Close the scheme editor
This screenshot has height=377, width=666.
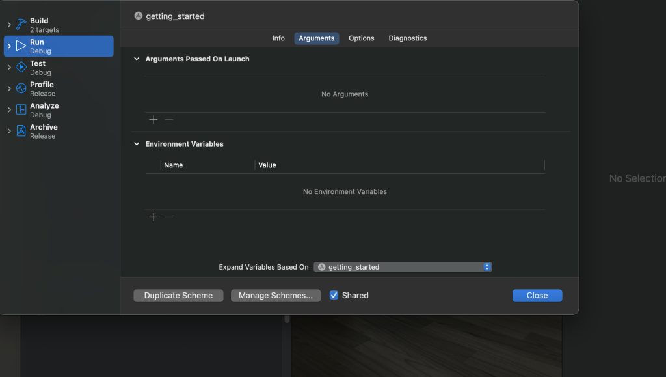[x=537, y=296]
